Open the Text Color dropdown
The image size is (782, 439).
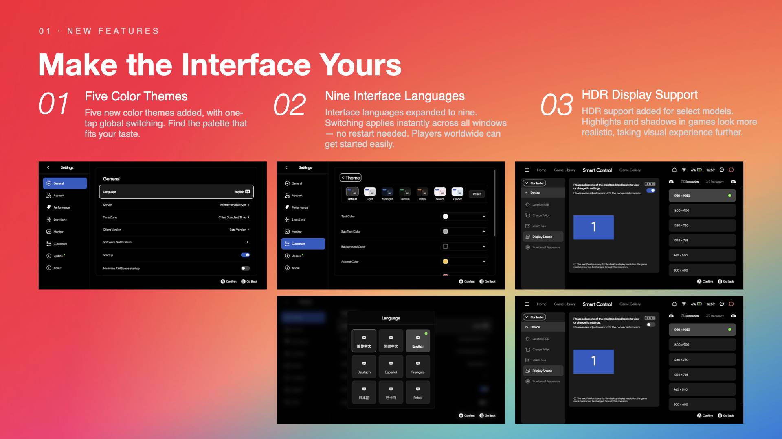pyautogui.click(x=464, y=217)
